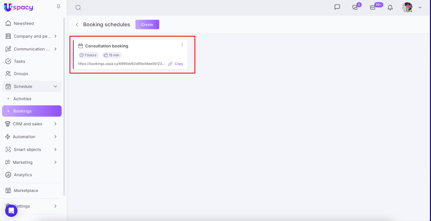Open the Newsfeed page
Screen dimensions: 431x221
[x=24, y=23]
